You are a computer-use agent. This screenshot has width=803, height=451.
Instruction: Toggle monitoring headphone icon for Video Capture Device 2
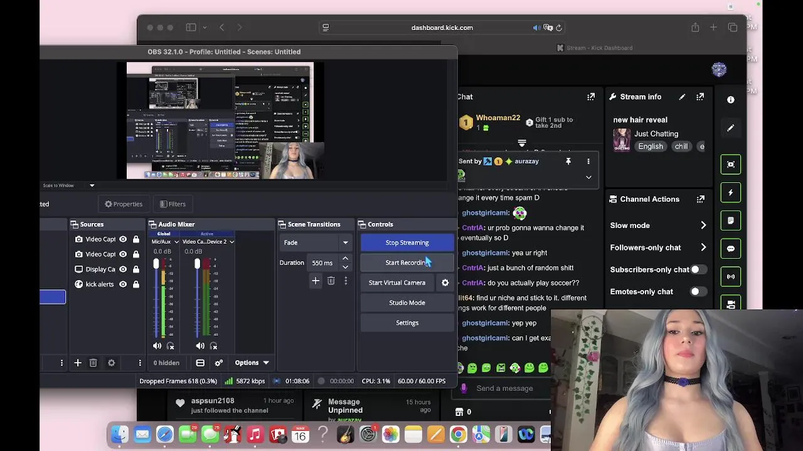click(214, 346)
